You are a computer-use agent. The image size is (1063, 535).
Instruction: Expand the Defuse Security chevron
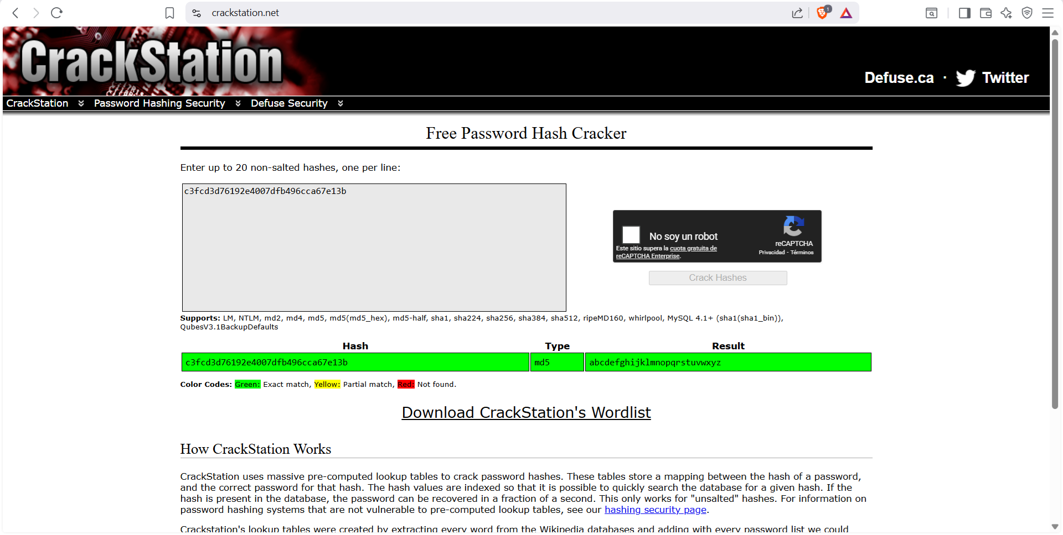tap(340, 103)
